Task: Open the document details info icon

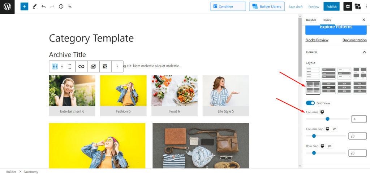Action: pyautogui.click(x=61, y=6)
